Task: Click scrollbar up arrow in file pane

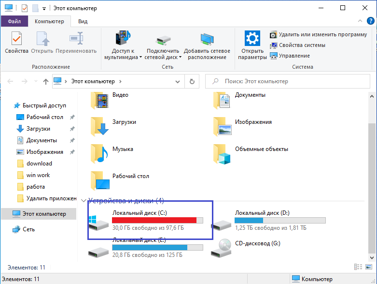Action: pyautogui.click(x=372, y=96)
